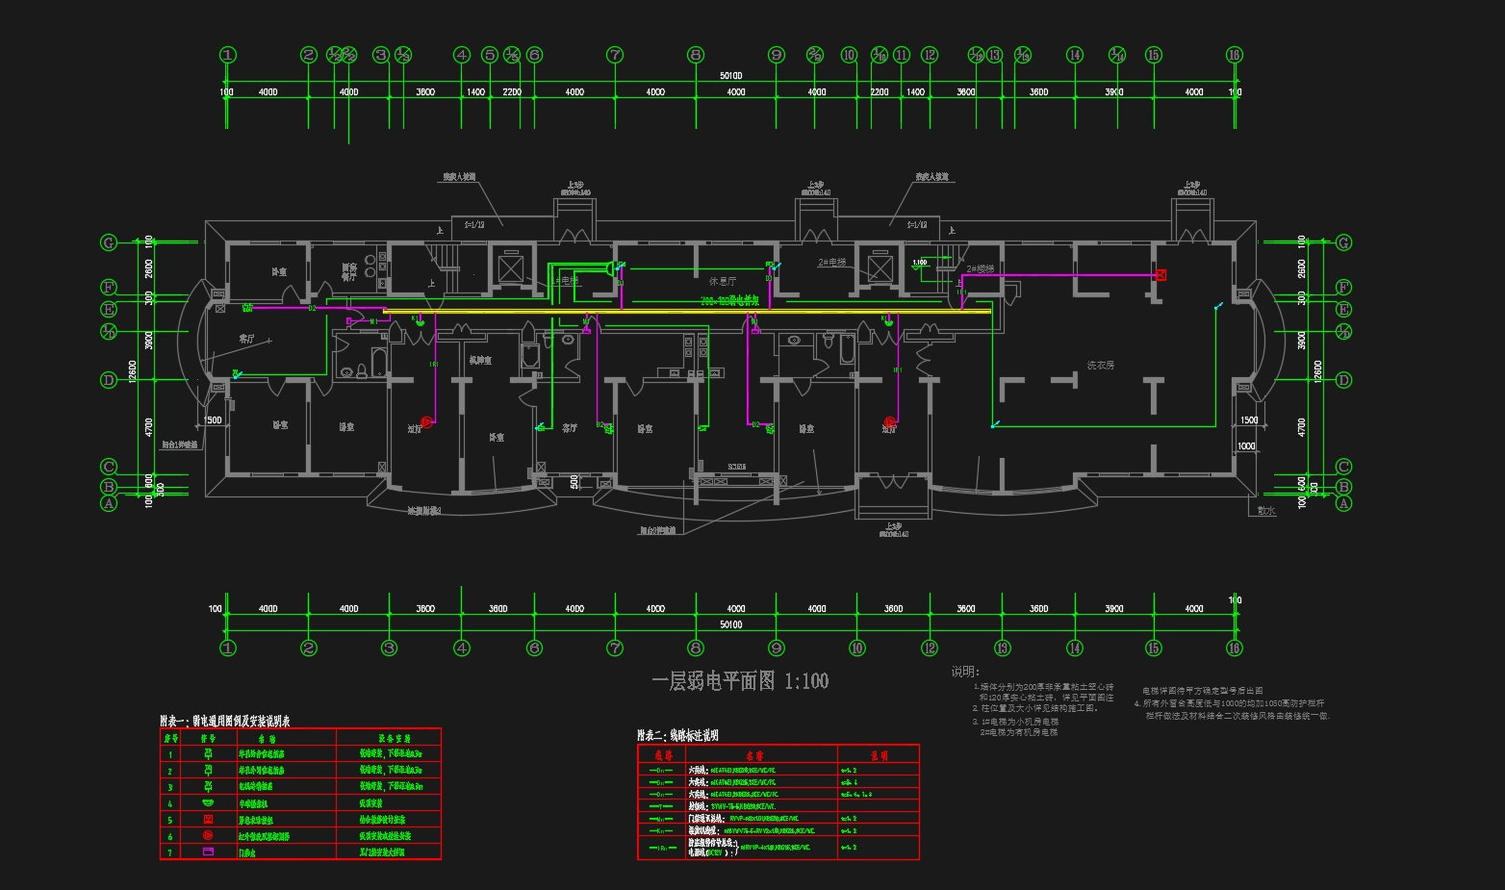Select the 1000 dimension text
The height and width of the screenshot is (890, 1505).
coord(1246,446)
